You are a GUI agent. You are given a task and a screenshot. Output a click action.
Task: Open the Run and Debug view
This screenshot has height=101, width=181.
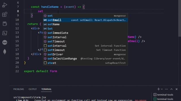(5, 5)
